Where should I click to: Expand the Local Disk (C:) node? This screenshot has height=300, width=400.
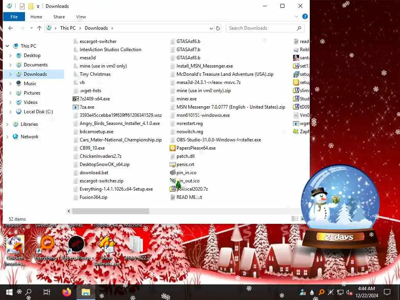(x=11, y=112)
